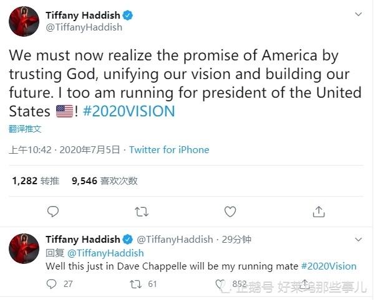View the 9,546 喜欢次数 likes list
Image resolution: width=375 pixels, height=300 pixels.
tap(104, 181)
